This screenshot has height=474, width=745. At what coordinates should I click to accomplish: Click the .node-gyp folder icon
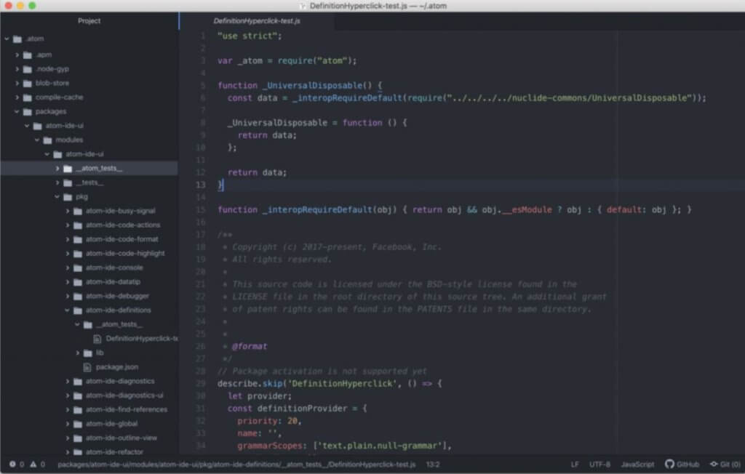(28, 69)
